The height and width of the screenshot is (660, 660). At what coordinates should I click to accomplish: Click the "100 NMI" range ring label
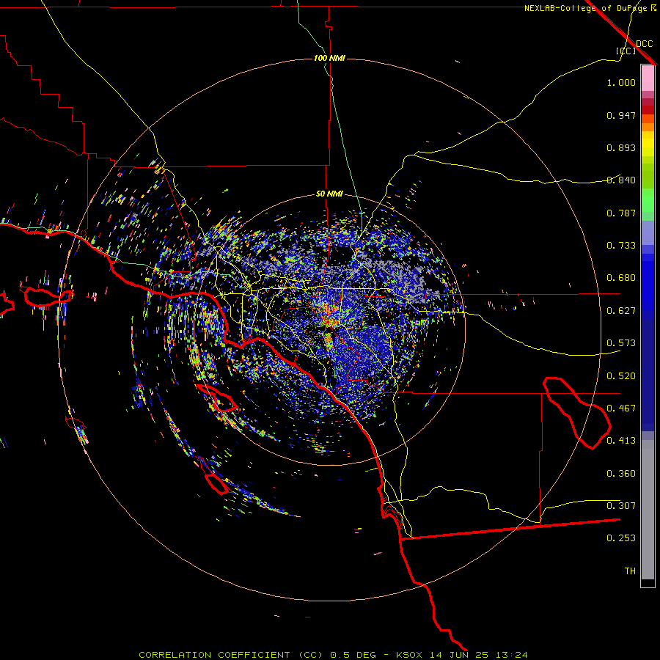click(329, 58)
